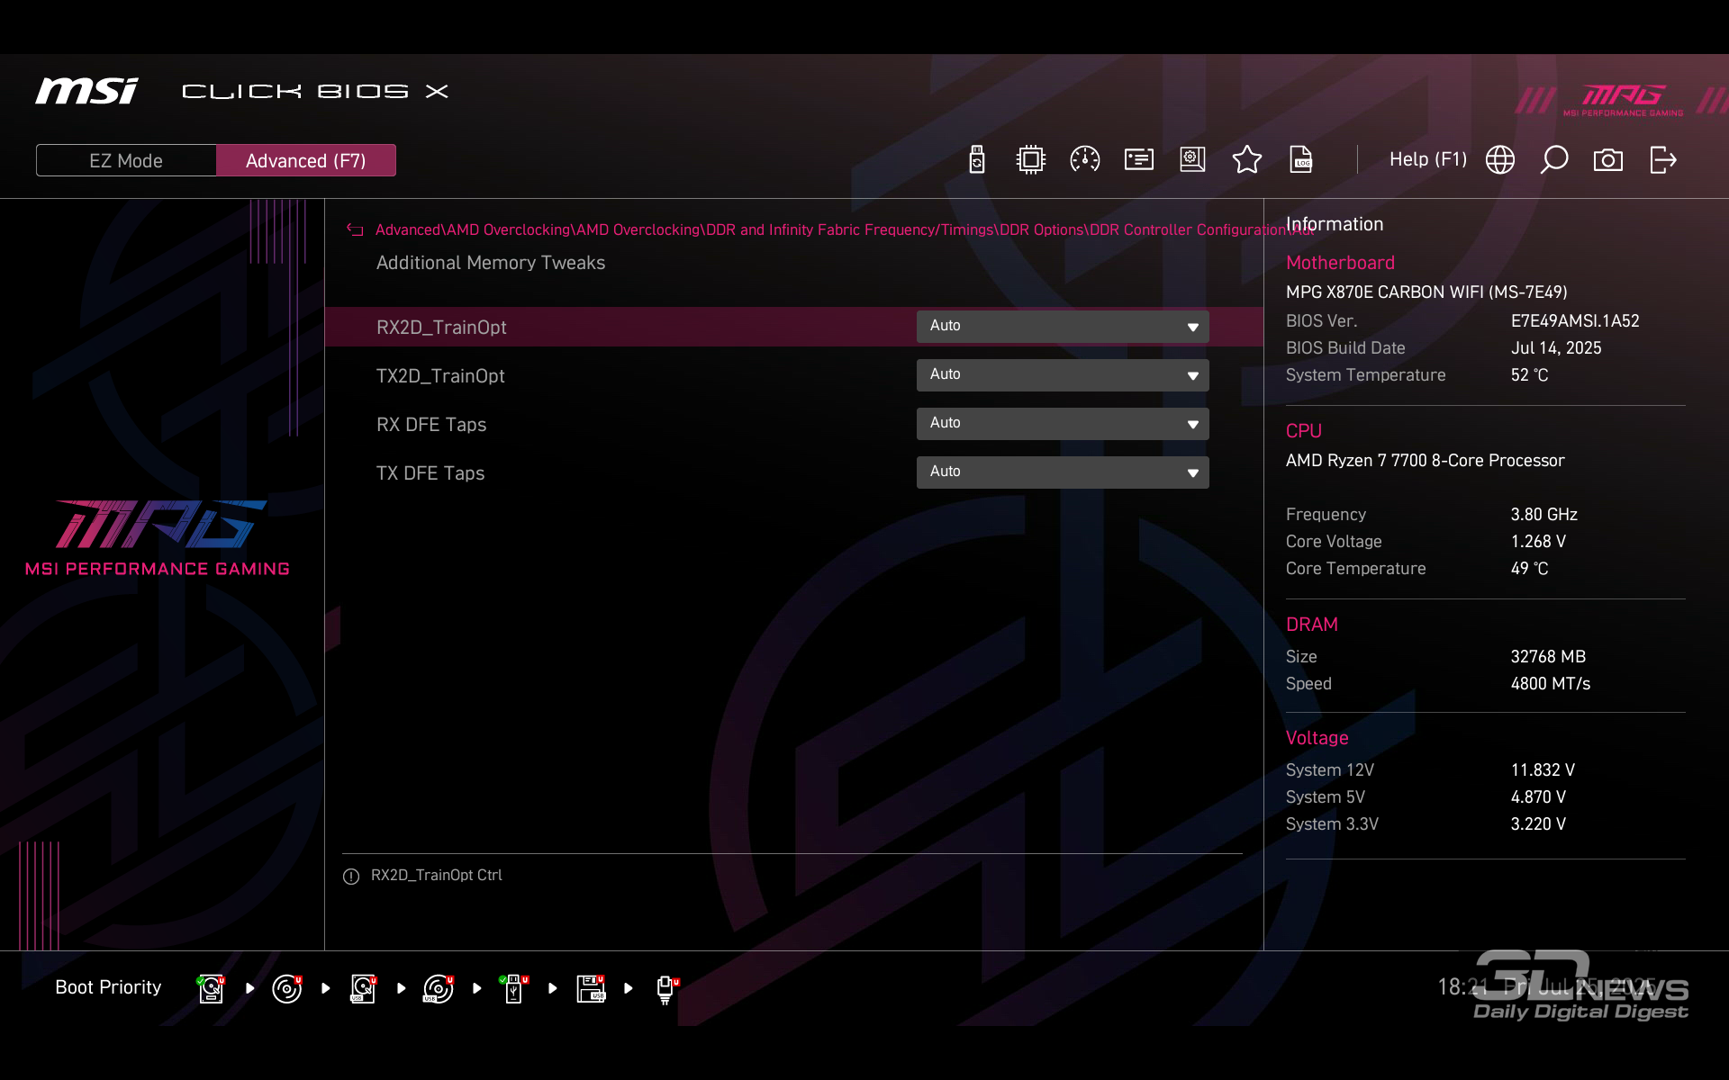
Task: Click the RX2D_TrainOpt Ctrl help text
Action: (437, 875)
